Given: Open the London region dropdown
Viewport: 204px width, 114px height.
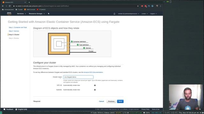Looking at the screenshot, I should coord(144,14).
